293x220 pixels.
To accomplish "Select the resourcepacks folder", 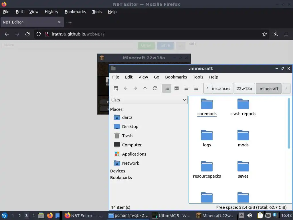I will pos(207,170).
